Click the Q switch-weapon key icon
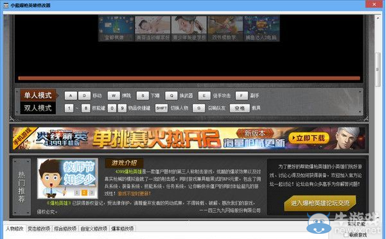386x239 pixels. pos(171,95)
